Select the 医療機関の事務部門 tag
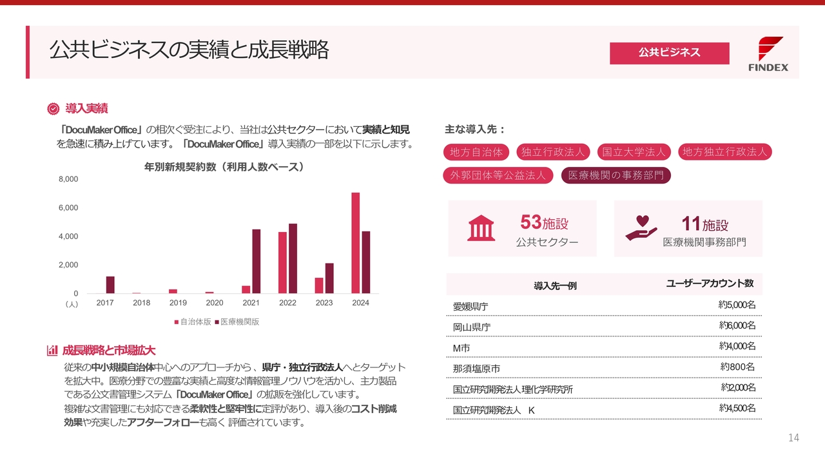The width and height of the screenshot is (825, 464). [x=616, y=175]
